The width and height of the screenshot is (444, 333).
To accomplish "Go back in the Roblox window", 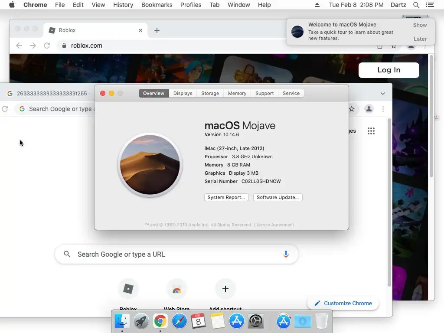I will [19, 46].
